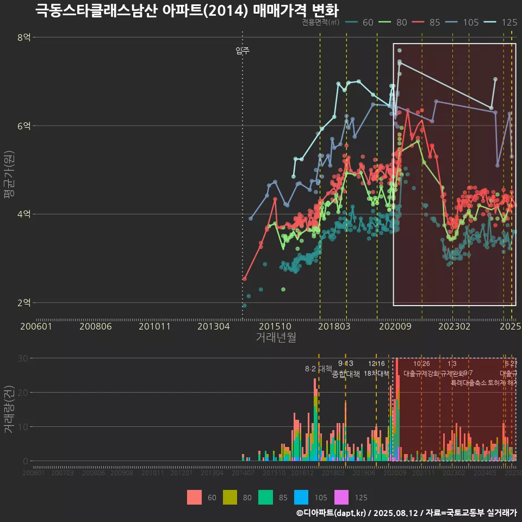This screenshot has height=522, width=522.
Task: Click the top legend line marker for 105
Action: coord(451,22)
